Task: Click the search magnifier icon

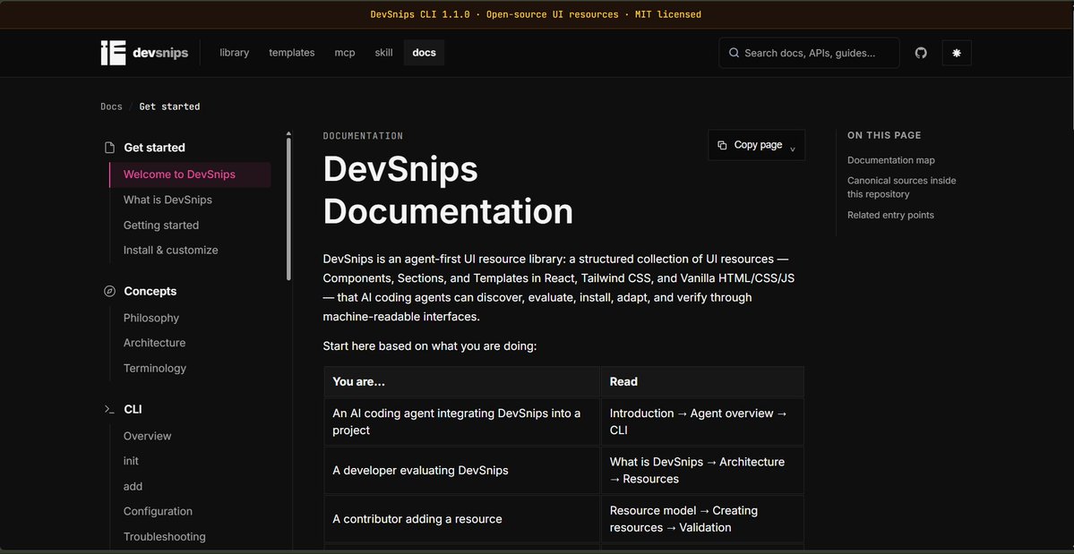Action: (x=734, y=53)
